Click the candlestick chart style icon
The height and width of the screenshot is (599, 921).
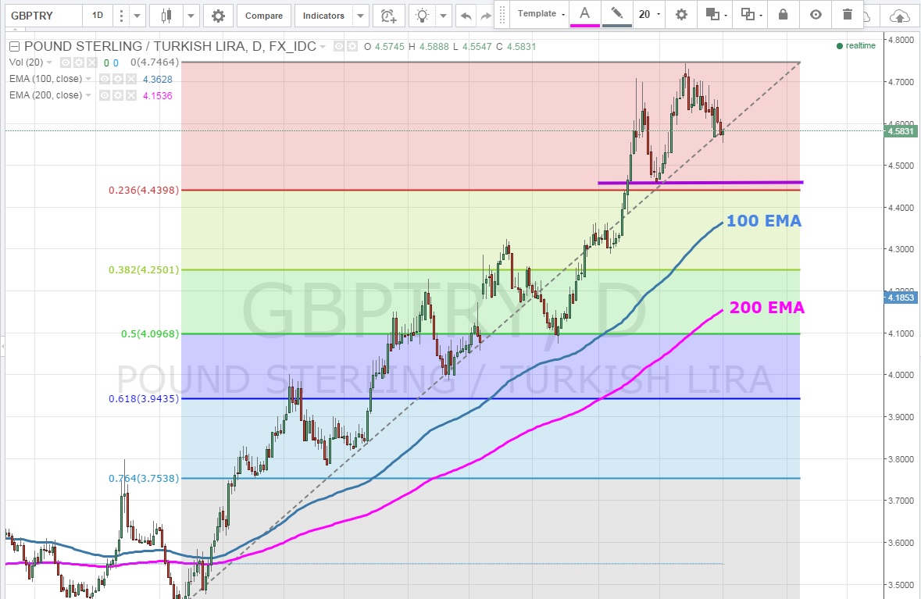[165, 16]
